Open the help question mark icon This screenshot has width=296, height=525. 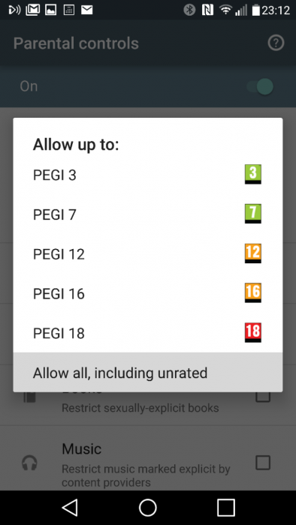[276, 43]
